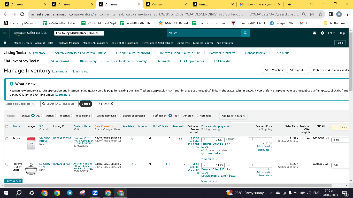
Task: Toggle the browser side panel icon
Action: pyautogui.click(x=331, y=14)
